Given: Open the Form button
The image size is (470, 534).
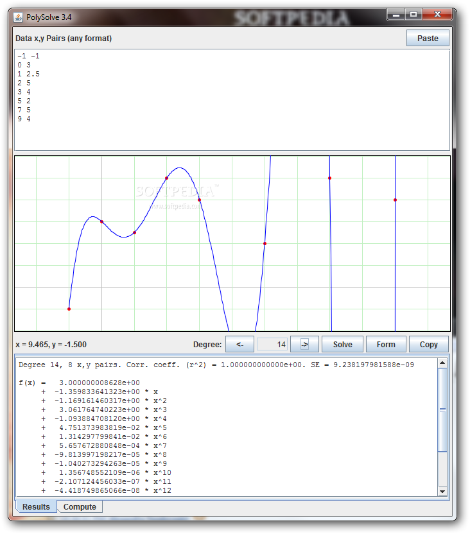Looking at the screenshot, I should click(386, 344).
